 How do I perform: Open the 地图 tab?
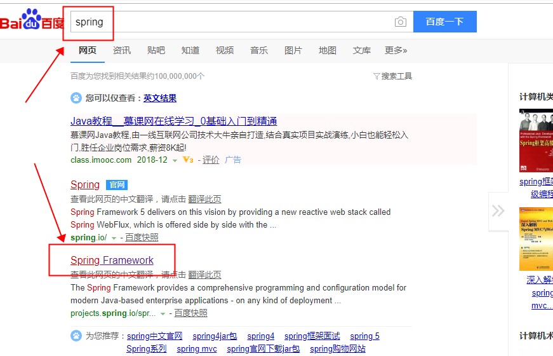click(x=327, y=50)
